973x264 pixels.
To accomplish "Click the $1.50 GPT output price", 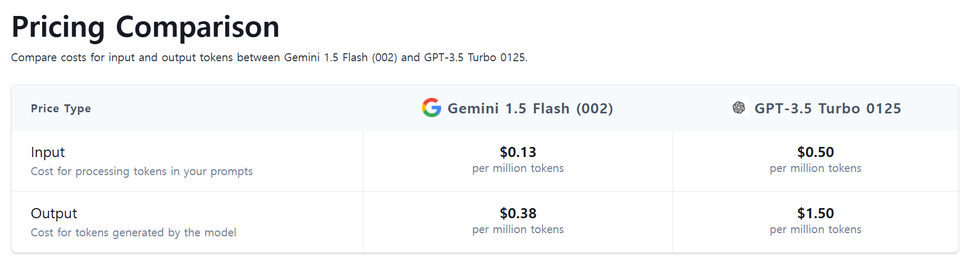I will point(815,213).
